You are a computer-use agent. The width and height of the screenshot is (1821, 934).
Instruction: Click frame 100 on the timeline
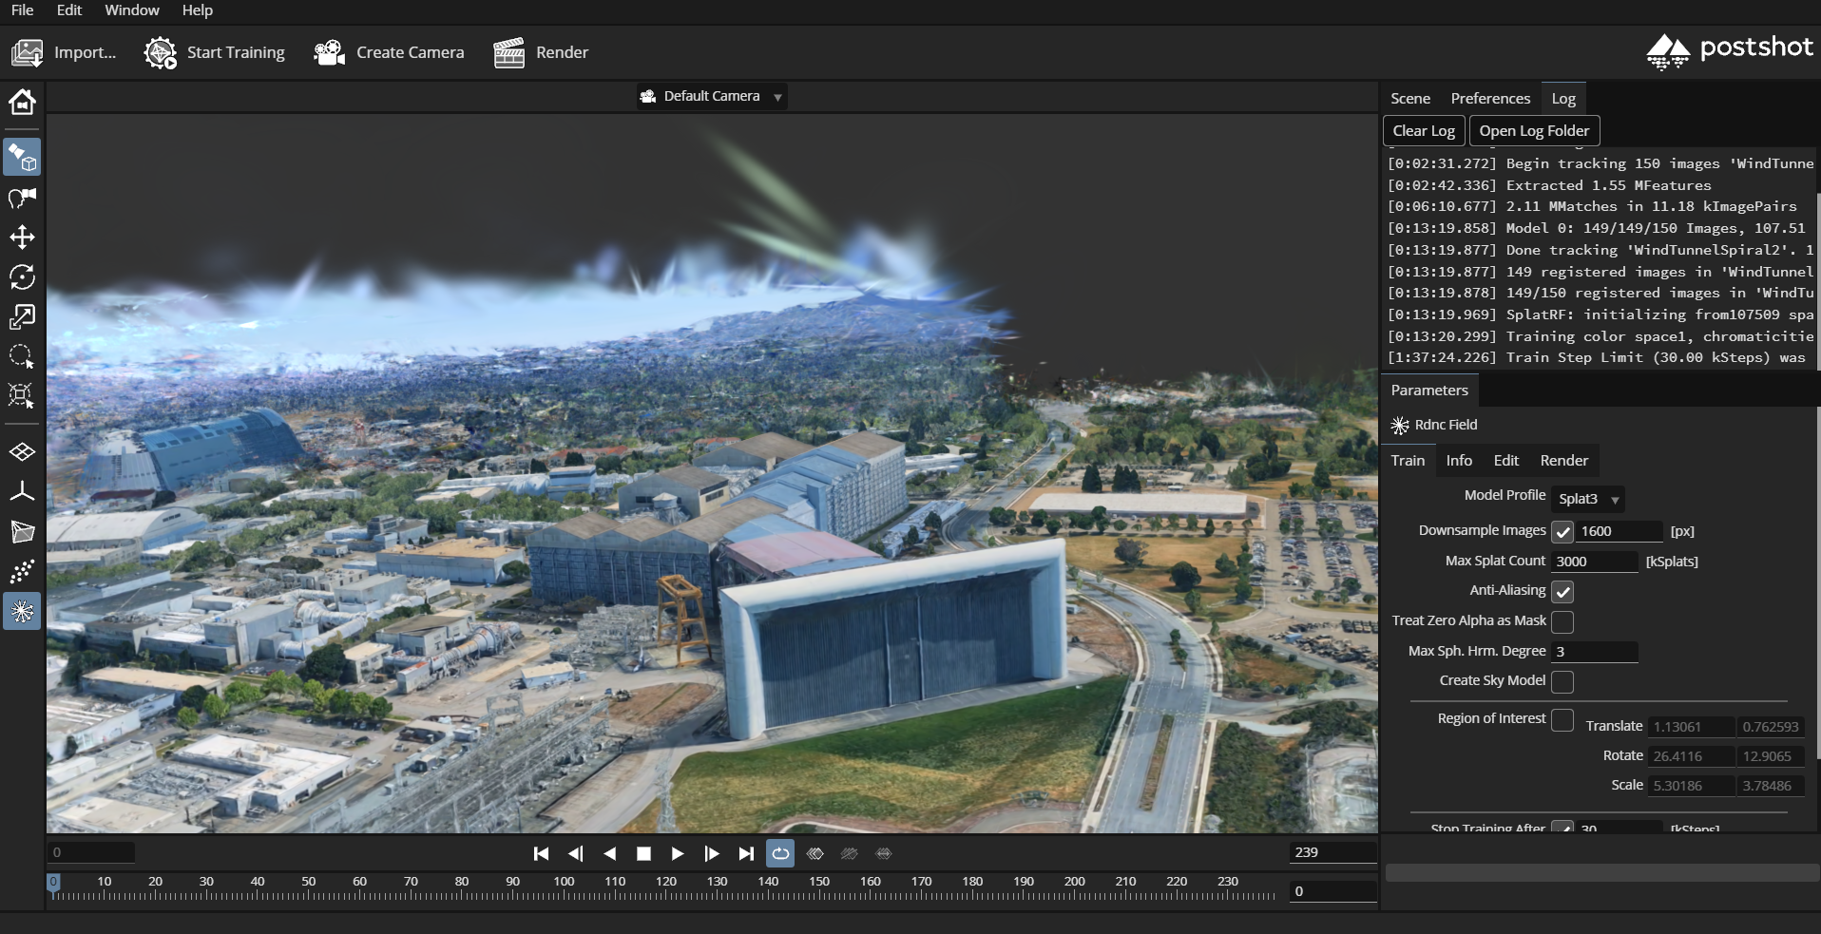click(565, 893)
